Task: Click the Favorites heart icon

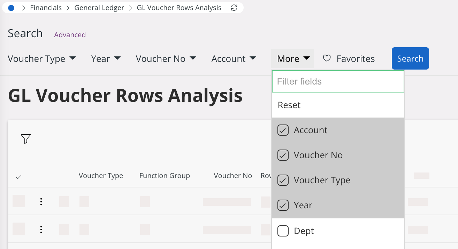Action: point(327,58)
